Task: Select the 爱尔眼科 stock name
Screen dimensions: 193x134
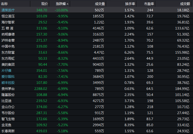Action: click(x=8, y=77)
